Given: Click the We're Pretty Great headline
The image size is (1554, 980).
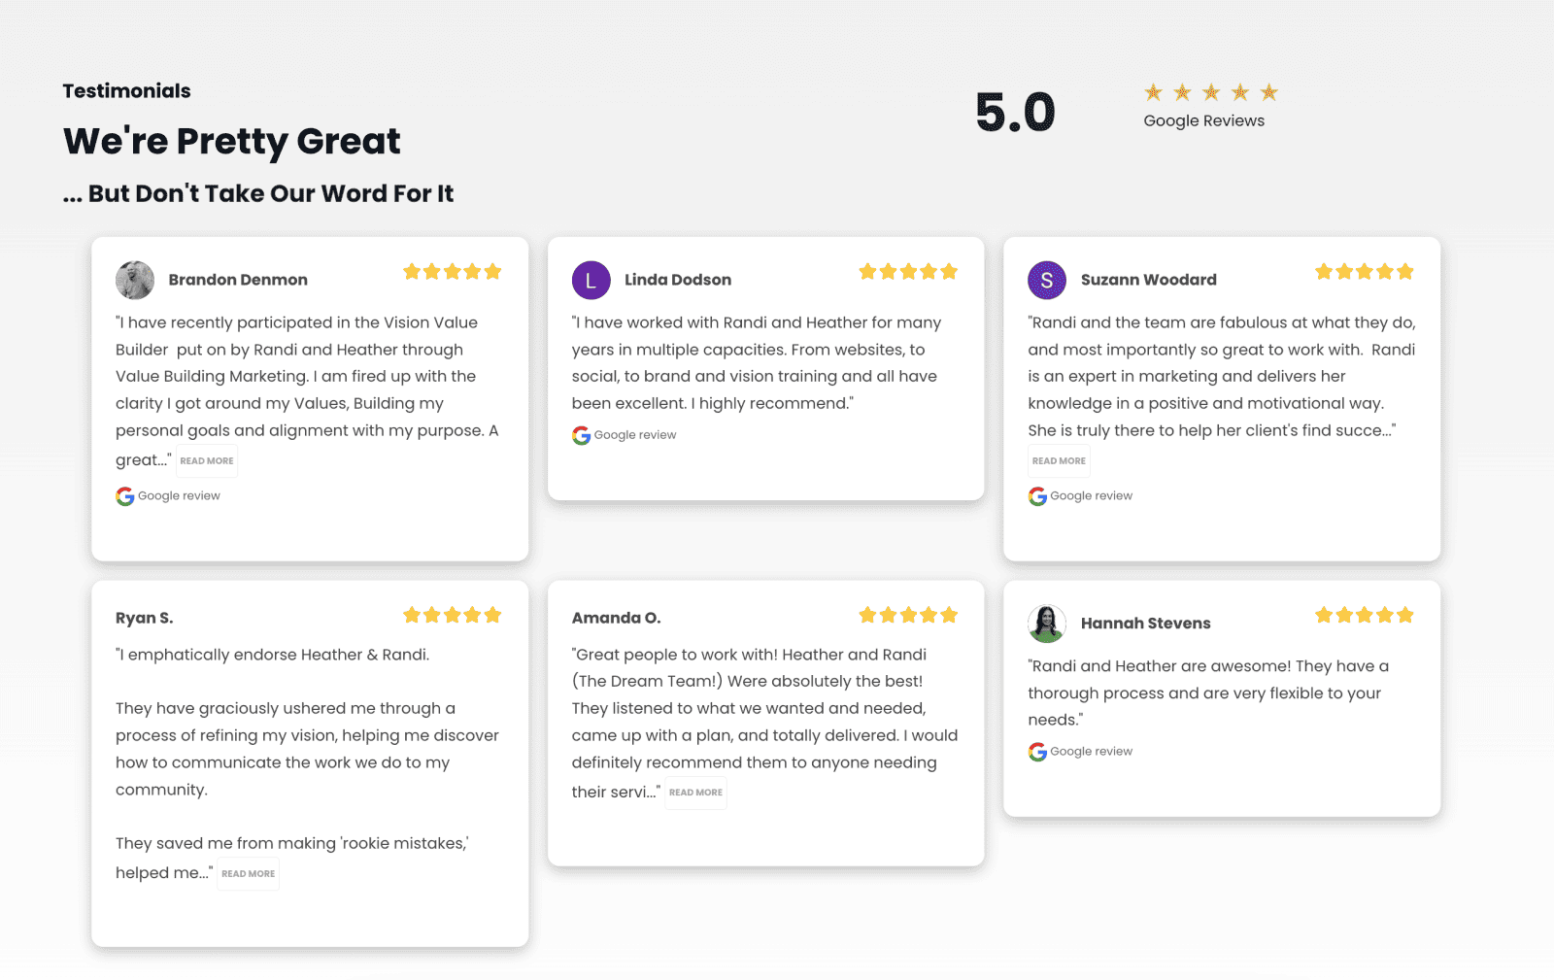Looking at the screenshot, I should click(231, 142).
